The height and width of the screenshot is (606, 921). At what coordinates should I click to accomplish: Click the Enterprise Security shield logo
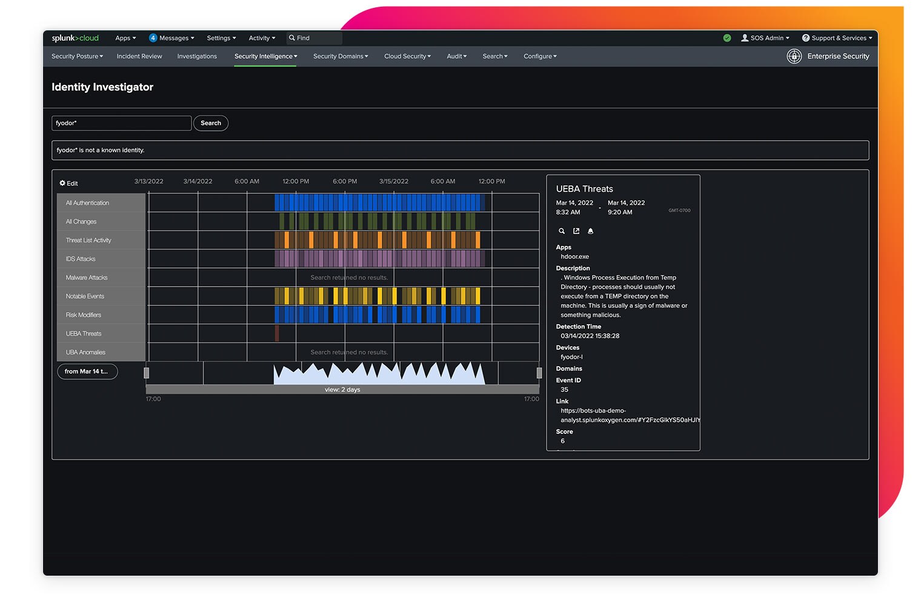(x=794, y=56)
